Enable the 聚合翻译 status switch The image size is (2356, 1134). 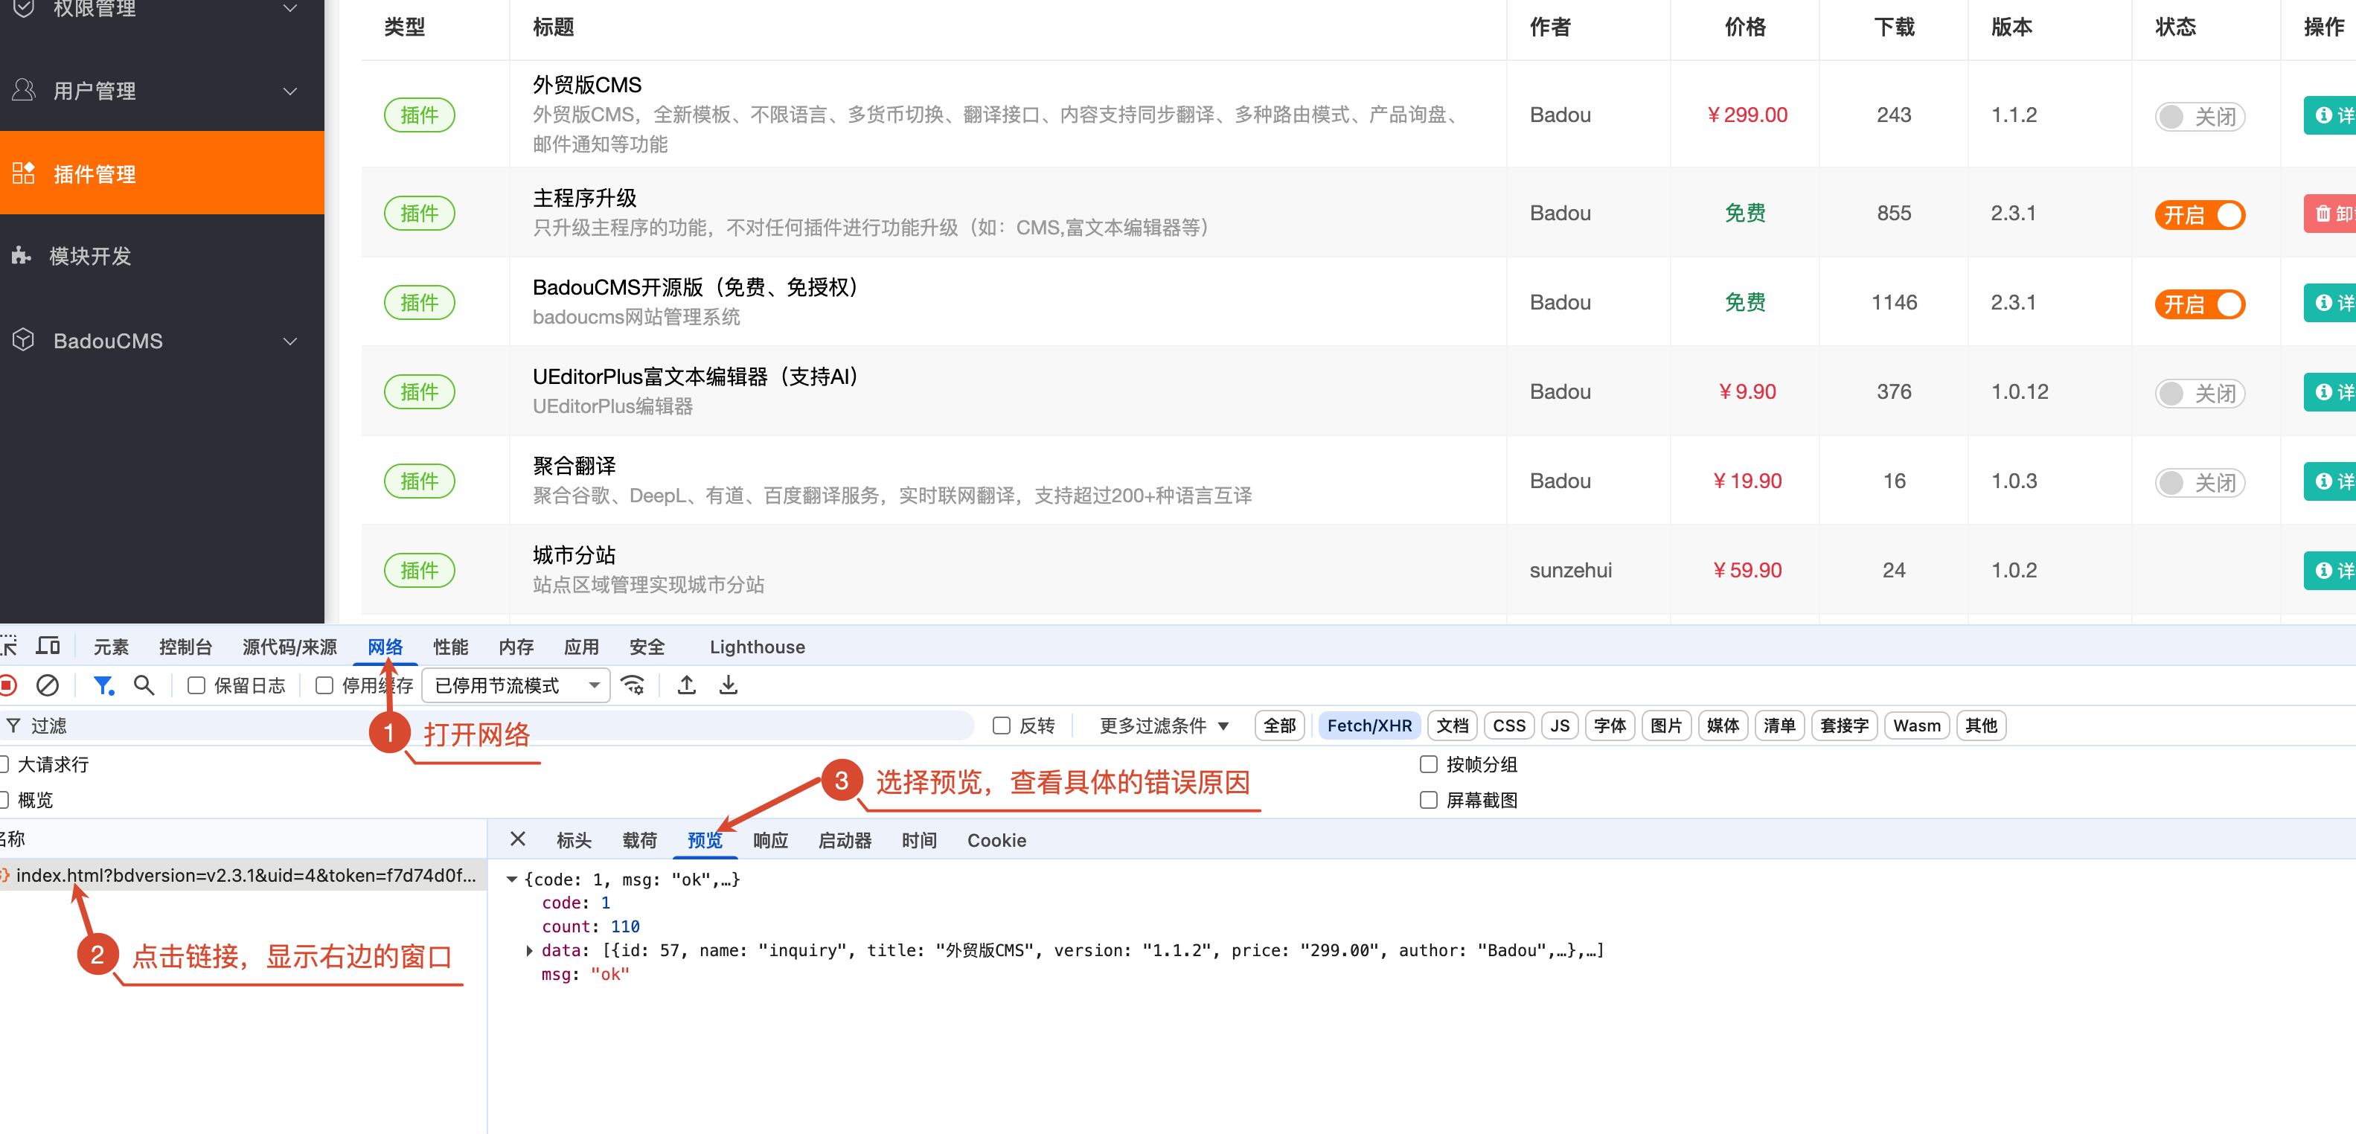tap(2200, 482)
